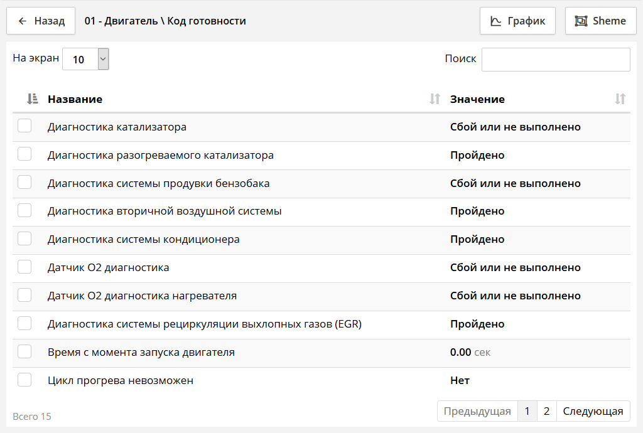643x433 pixels.
Task: Enable the Цикл прогрева невозможен checkbox
Action: click(x=24, y=380)
